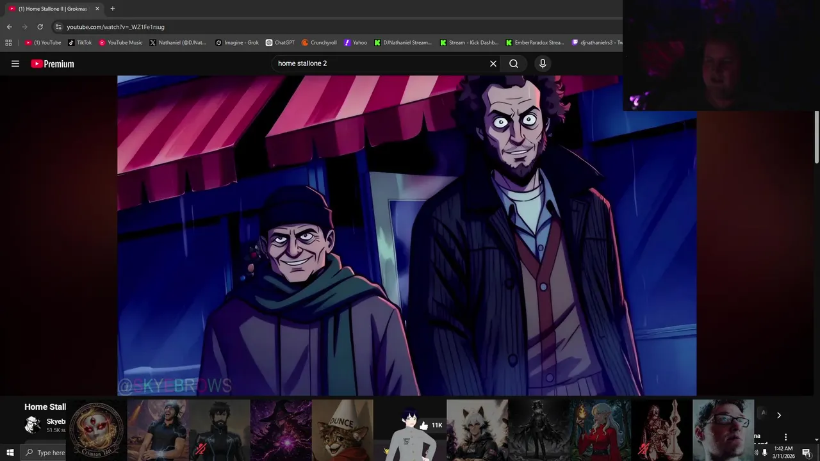Open the YouTube Music bookmark

[120, 43]
